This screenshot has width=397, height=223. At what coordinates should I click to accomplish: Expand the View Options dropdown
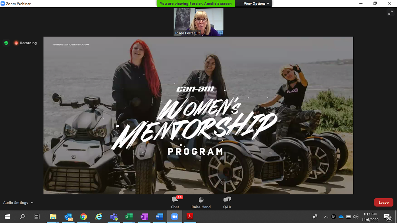coord(256,4)
